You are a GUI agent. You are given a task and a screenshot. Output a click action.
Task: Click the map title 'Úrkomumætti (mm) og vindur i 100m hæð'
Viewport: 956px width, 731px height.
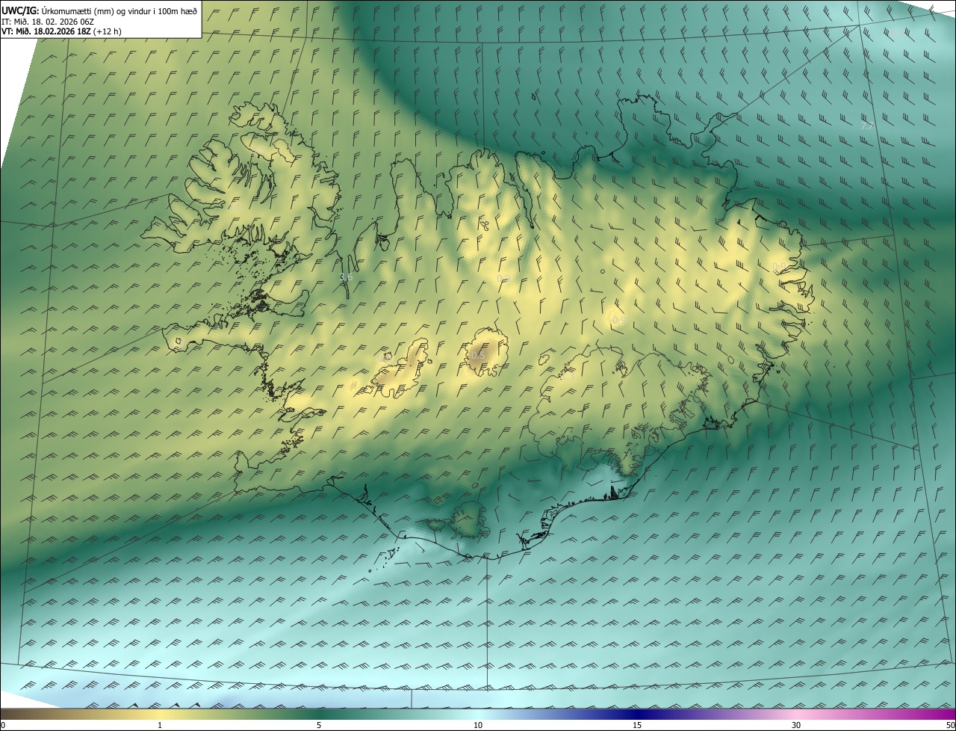(x=119, y=10)
